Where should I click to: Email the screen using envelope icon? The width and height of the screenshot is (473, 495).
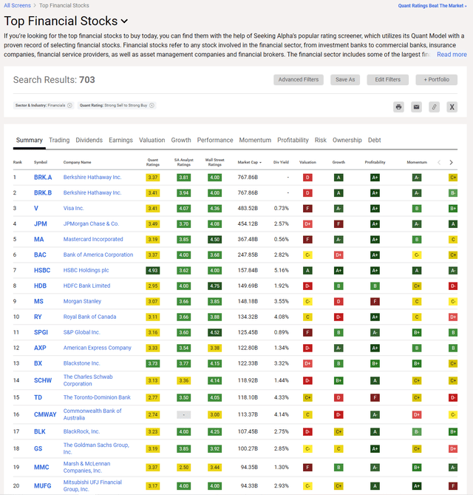pos(416,107)
